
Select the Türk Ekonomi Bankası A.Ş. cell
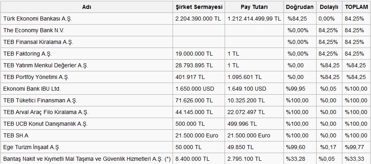(x=87, y=19)
